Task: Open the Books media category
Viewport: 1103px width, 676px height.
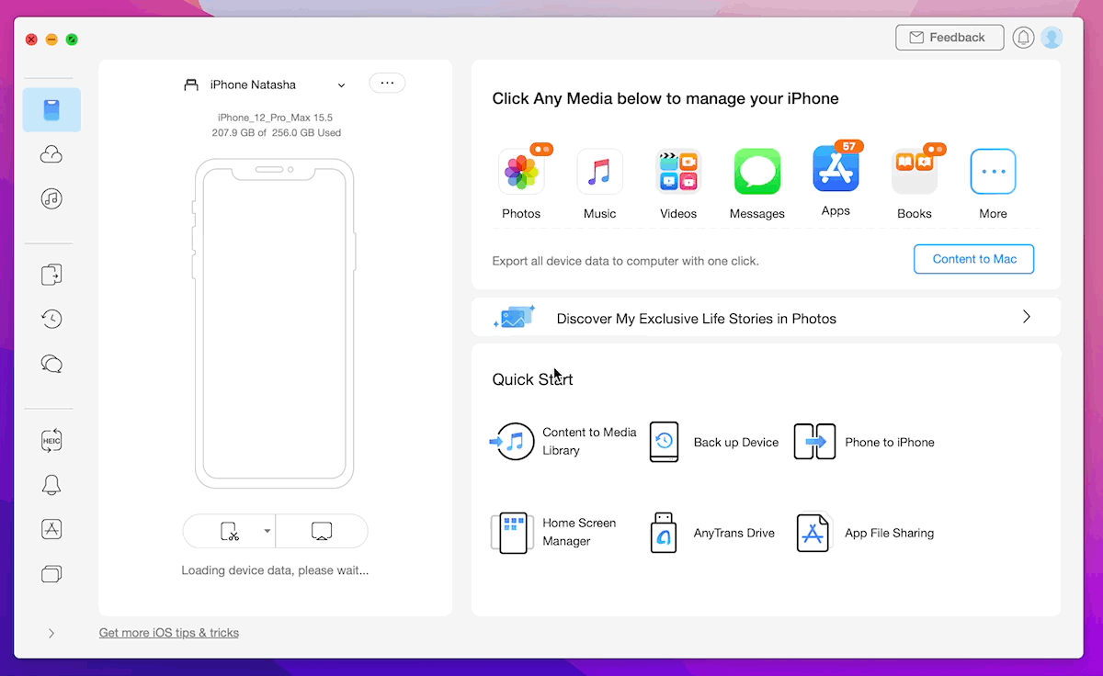Action: [x=915, y=184]
